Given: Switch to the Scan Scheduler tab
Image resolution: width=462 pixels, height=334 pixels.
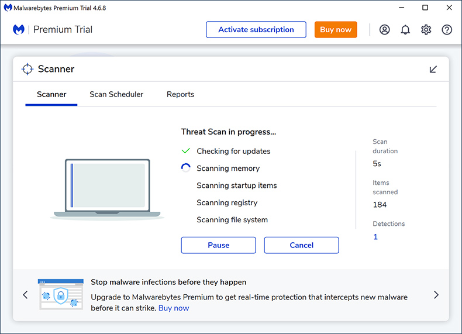Looking at the screenshot, I should [x=116, y=94].
